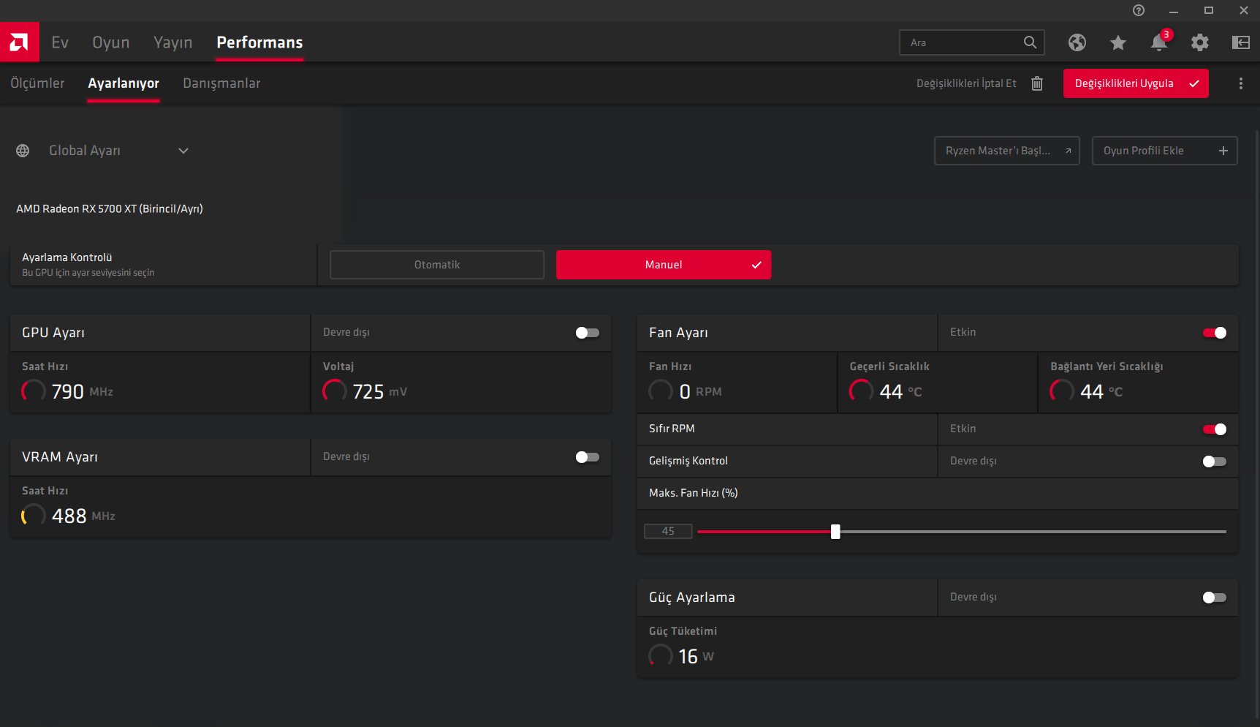Click the Sıfır RPM label

(672, 429)
